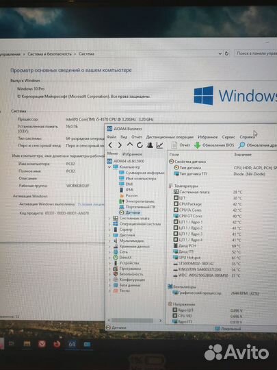
Task: Collapse the Компьютер tree node
Action: pos(109,167)
